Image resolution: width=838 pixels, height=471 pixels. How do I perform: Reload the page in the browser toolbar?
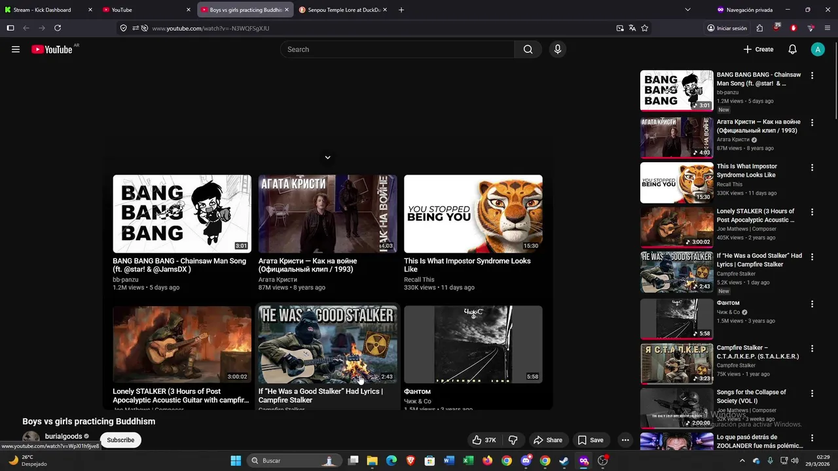tap(58, 28)
